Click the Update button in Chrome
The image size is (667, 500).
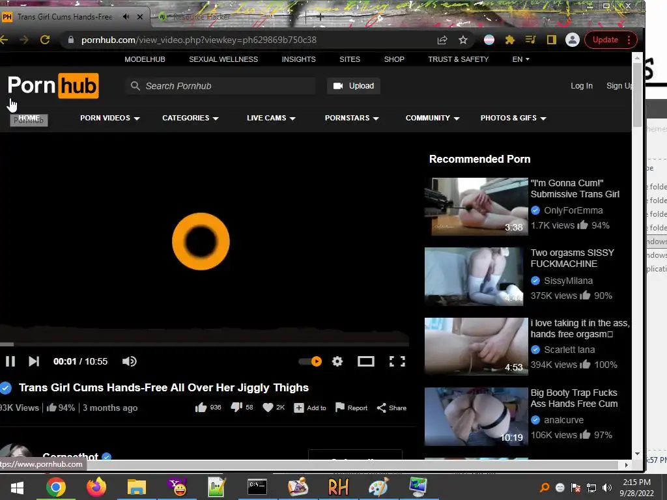pos(605,40)
